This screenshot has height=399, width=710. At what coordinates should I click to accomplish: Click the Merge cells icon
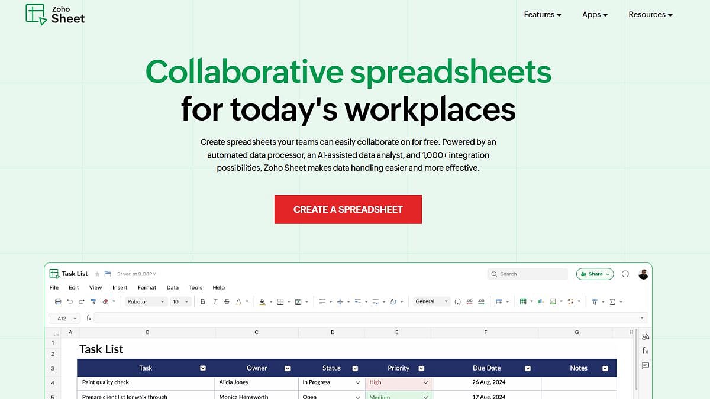pos(298,301)
